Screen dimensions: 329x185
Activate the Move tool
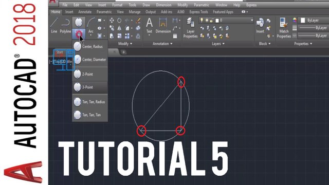112,21
